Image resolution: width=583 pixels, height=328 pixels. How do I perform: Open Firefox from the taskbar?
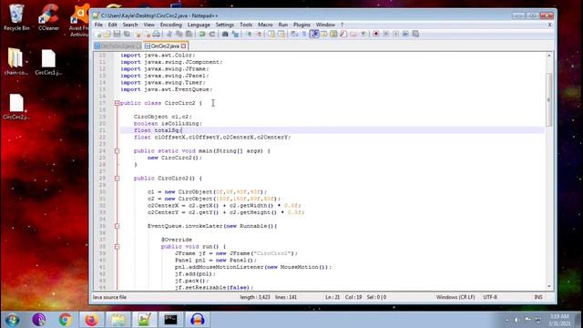(91, 320)
